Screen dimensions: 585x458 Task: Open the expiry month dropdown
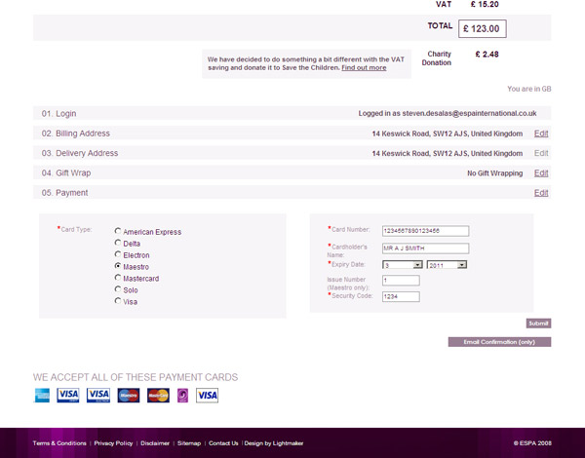pyautogui.click(x=403, y=265)
